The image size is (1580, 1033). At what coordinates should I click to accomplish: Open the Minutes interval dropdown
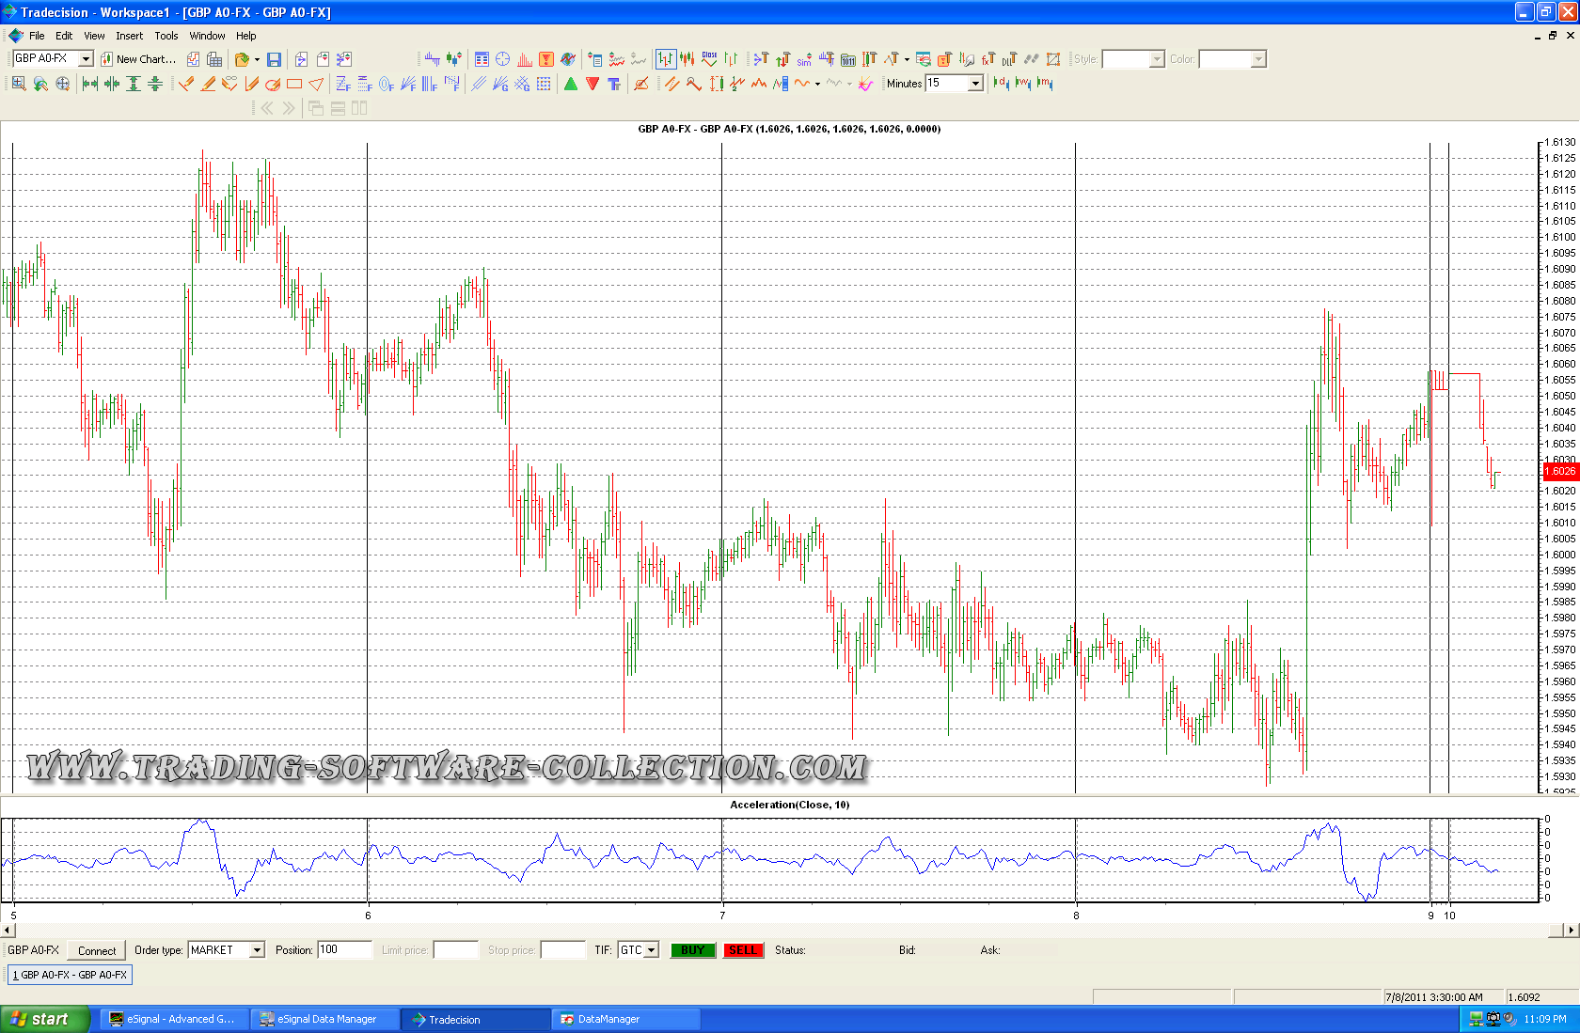[975, 84]
